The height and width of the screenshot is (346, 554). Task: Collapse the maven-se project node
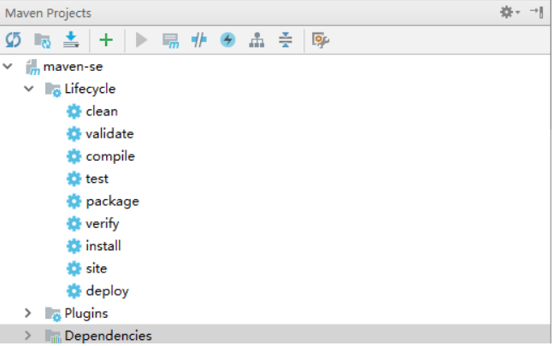coord(8,67)
